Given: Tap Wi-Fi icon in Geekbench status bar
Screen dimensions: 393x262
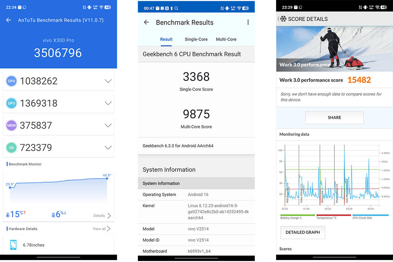Looking at the screenshot, I should (239, 8).
